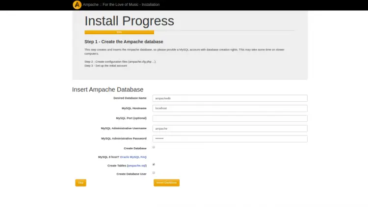
Task: Focus the MySQL Hostname field
Action: tap(230, 109)
